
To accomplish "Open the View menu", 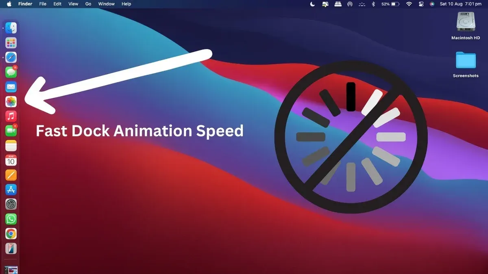I will [73, 4].
